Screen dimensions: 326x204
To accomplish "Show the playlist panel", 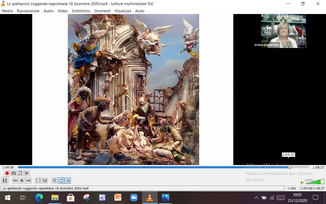I will point(55,181).
